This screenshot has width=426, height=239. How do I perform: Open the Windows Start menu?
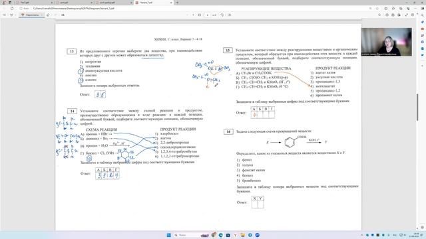[168, 235]
